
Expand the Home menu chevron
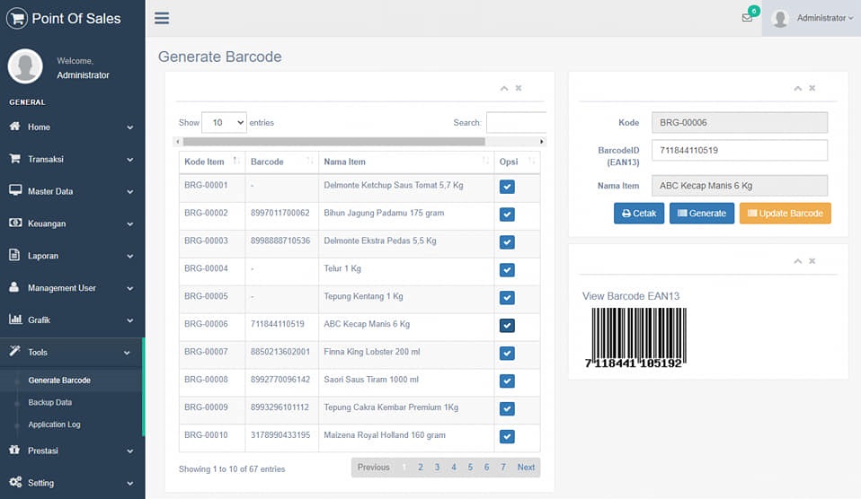click(130, 127)
